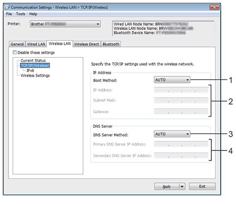Click the Communication Settings title bar app icon
This screenshot has height=204, width=236.
(7, 7)
